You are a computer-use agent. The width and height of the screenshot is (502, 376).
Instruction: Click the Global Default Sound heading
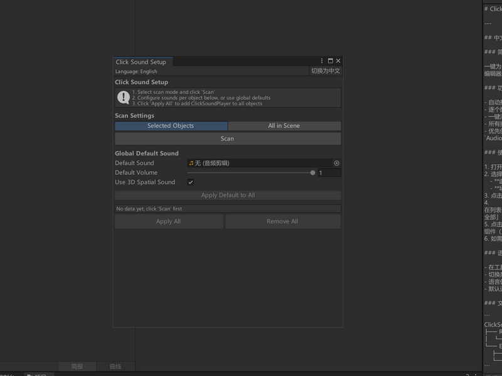147,154
